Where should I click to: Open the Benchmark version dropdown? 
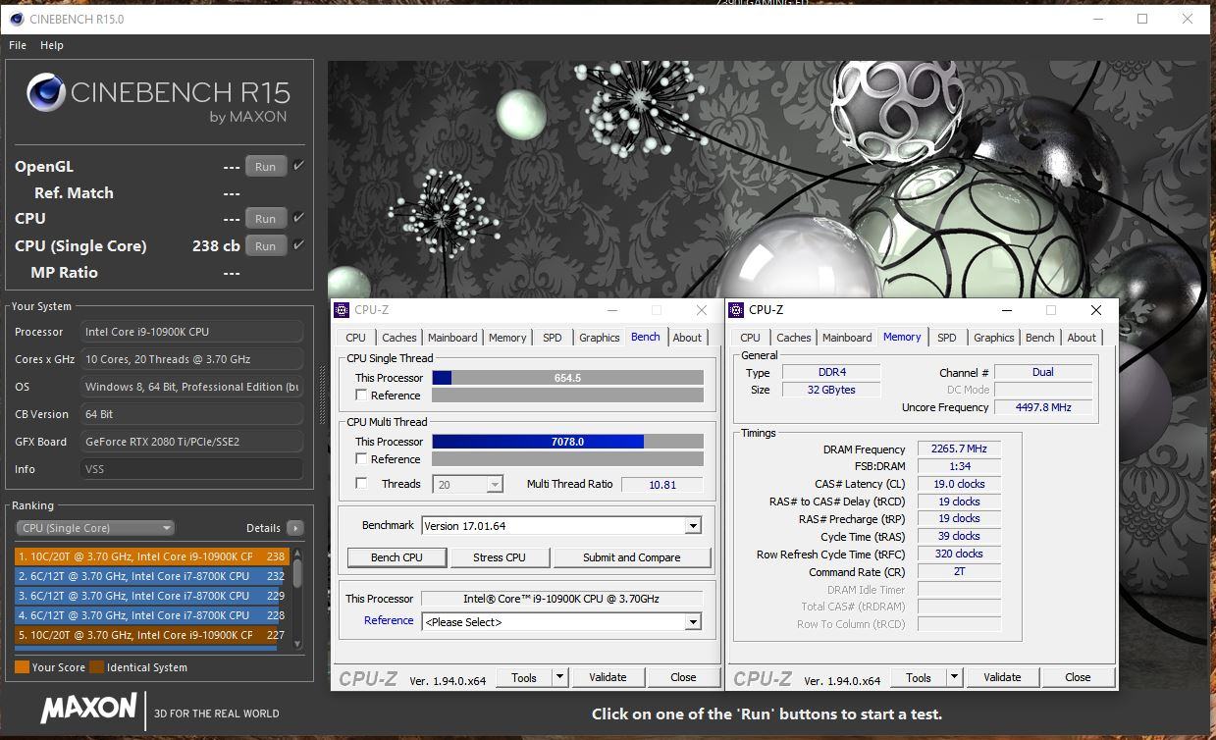tap(693, 526)
